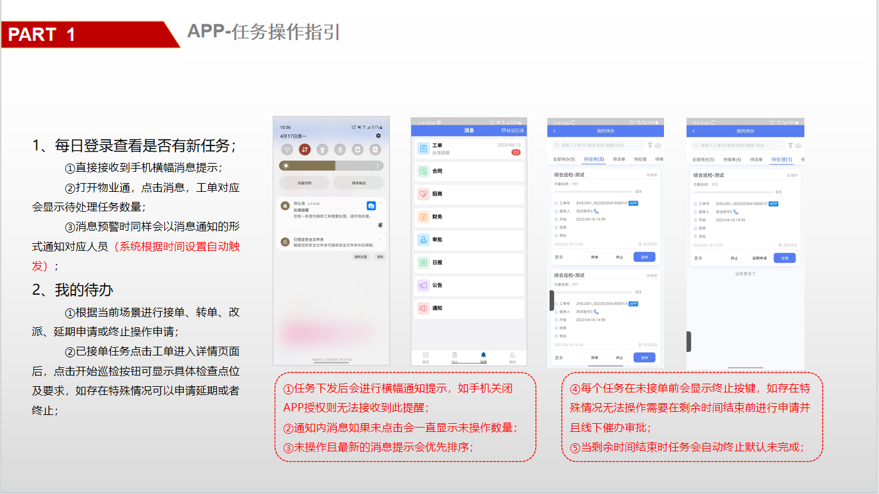Screen dimensions: 879x494
Task: Open the settings gear in notification panel
Action: [x=378, y=136]
